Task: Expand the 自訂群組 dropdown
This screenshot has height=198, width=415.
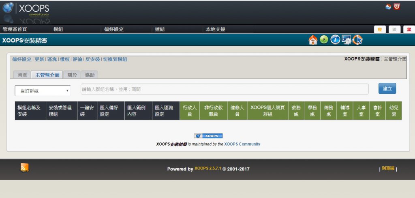Action: point(43,90)
